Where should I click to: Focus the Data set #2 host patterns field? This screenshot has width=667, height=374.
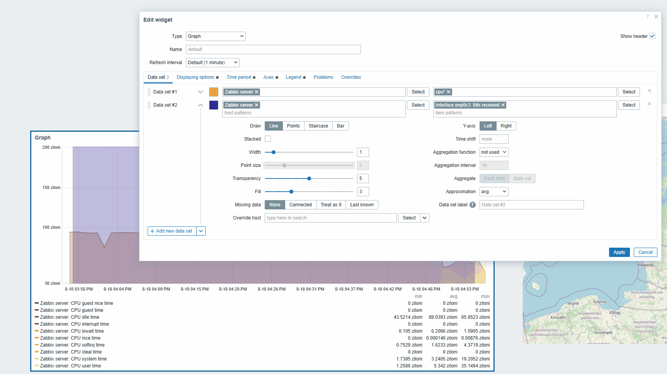click(x=314, y=109)
